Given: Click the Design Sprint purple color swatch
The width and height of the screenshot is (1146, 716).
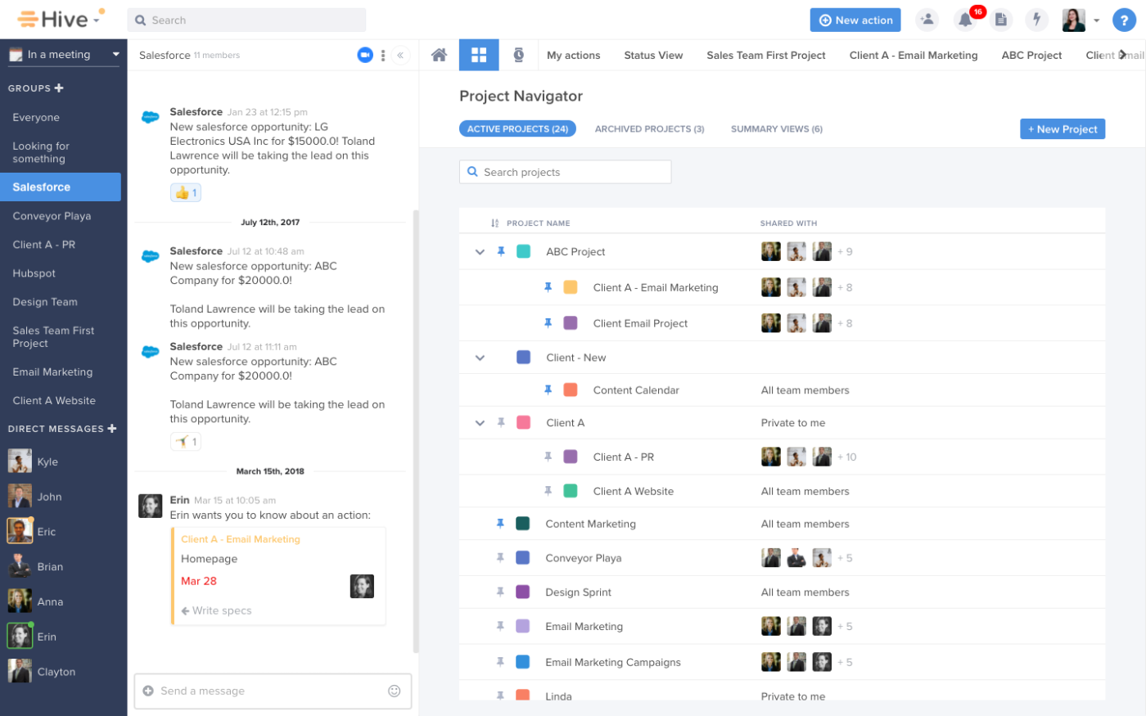Looking at the screenshot, I should (522, 592).
